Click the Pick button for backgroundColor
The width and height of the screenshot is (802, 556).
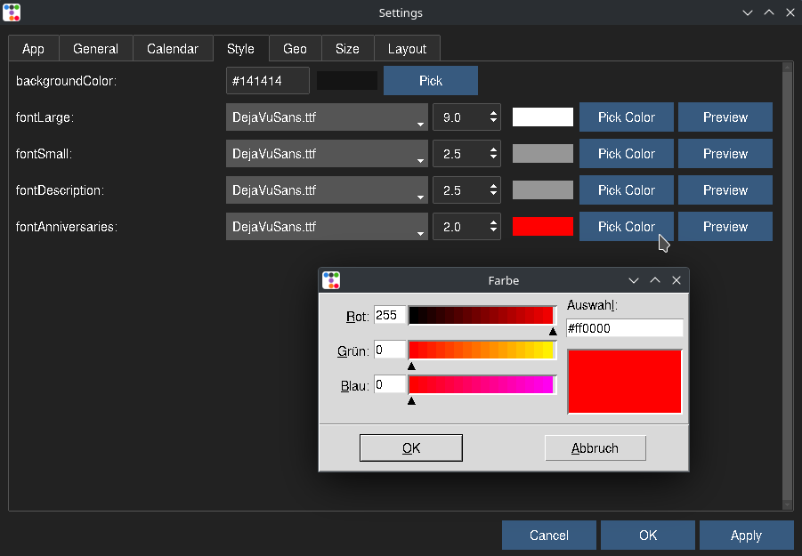(431, 81)
